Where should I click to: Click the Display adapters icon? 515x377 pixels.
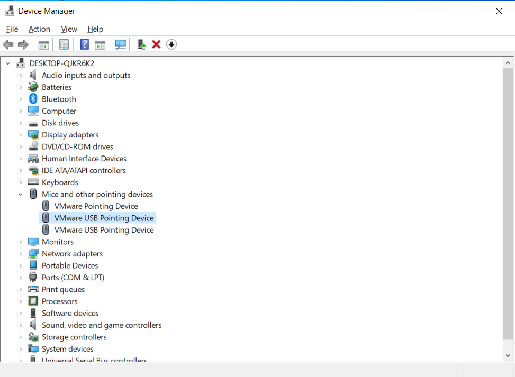coord(33,134)
